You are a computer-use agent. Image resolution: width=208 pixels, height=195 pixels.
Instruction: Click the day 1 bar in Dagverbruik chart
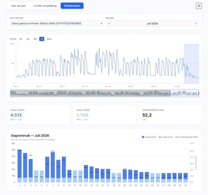[x=20, y=166]
